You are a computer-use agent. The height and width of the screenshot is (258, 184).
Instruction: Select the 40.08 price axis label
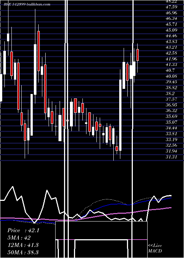click(171, 76)
